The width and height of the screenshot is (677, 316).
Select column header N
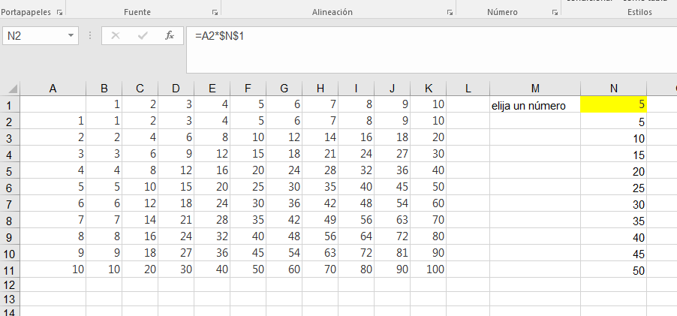pyautogui.click(x=613, y=89)
